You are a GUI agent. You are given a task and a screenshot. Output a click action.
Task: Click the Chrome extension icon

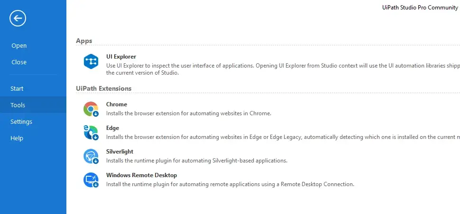tap(91, 109)
